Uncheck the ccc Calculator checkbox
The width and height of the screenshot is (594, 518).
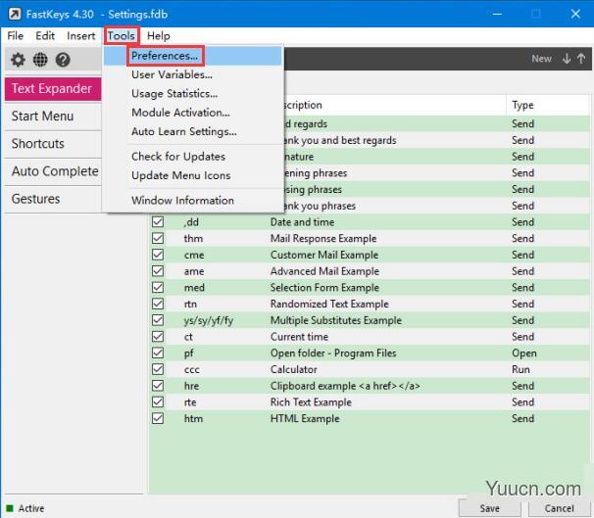(158, 369)
